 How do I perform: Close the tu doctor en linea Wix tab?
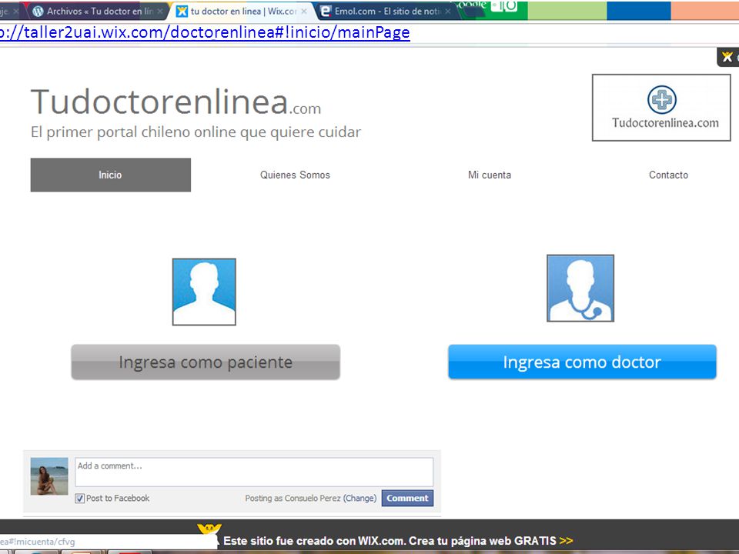[x=304, y=11]
